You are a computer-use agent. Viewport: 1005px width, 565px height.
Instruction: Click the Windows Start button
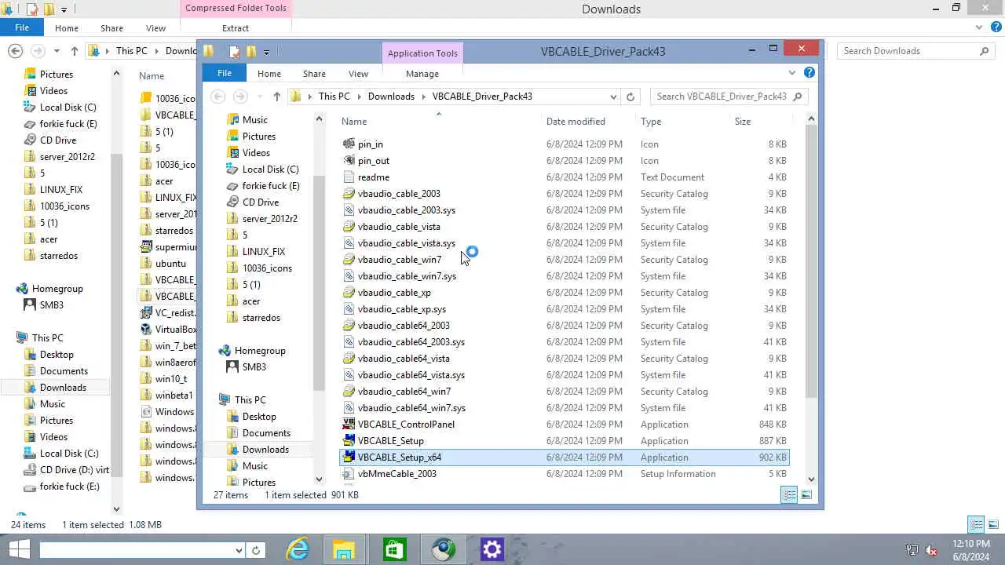pos(19,549)
